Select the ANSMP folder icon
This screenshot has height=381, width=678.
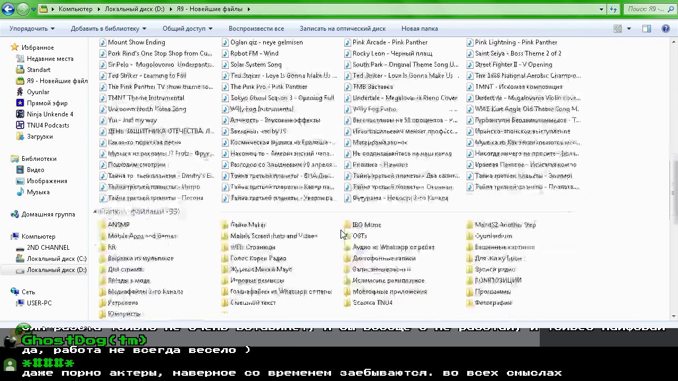103,225
